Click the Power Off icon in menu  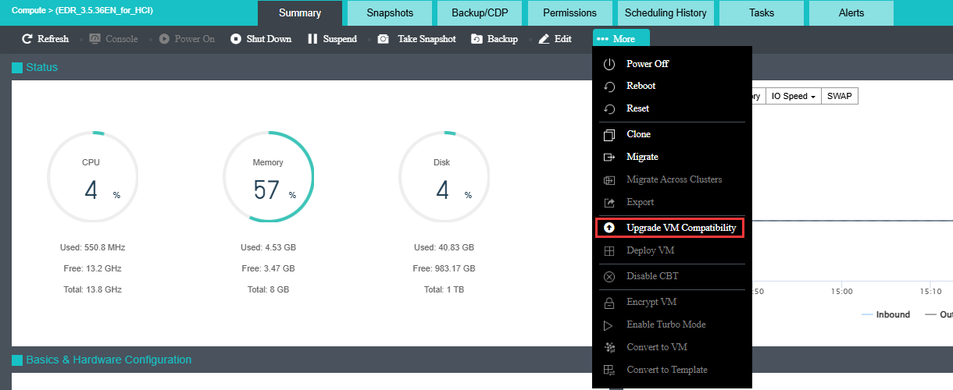point(609,64)
